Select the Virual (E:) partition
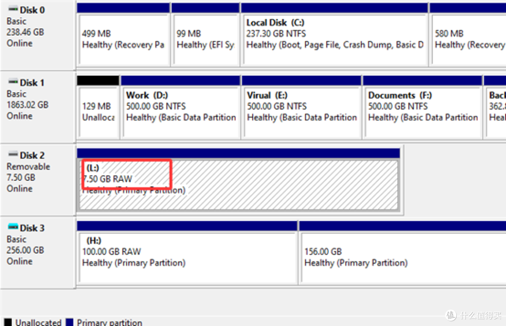 click(x=302, y=112)
